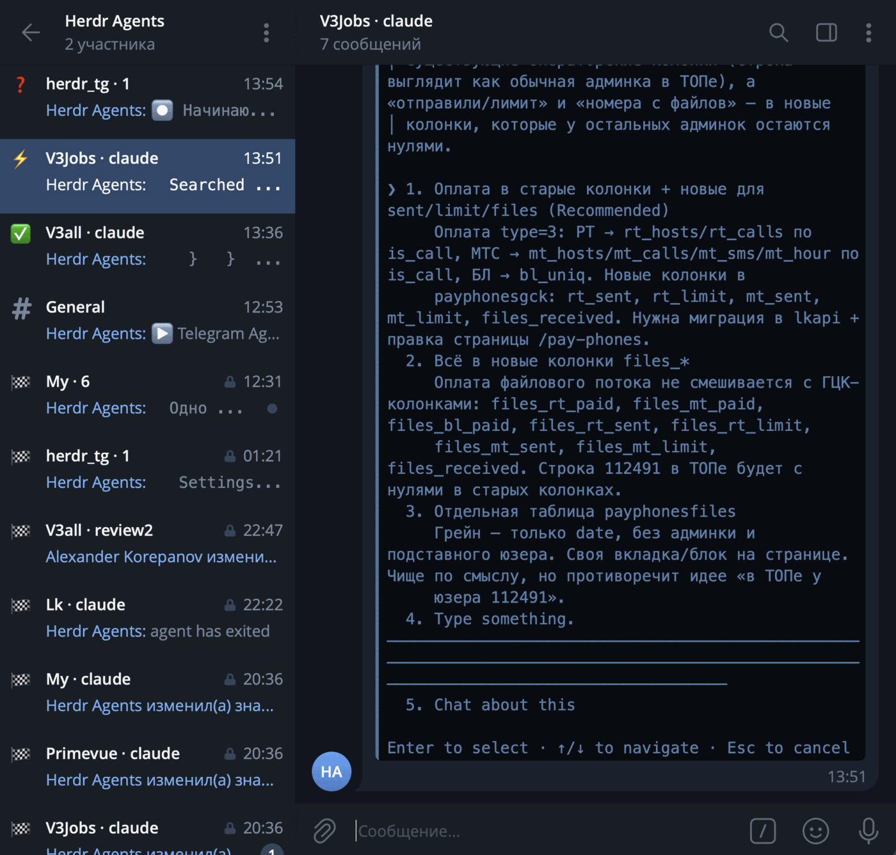The height and width of the screenshot is (855, 896).
Task: Click the "5. Chat about this" line
Action: [x=490, y=705]
